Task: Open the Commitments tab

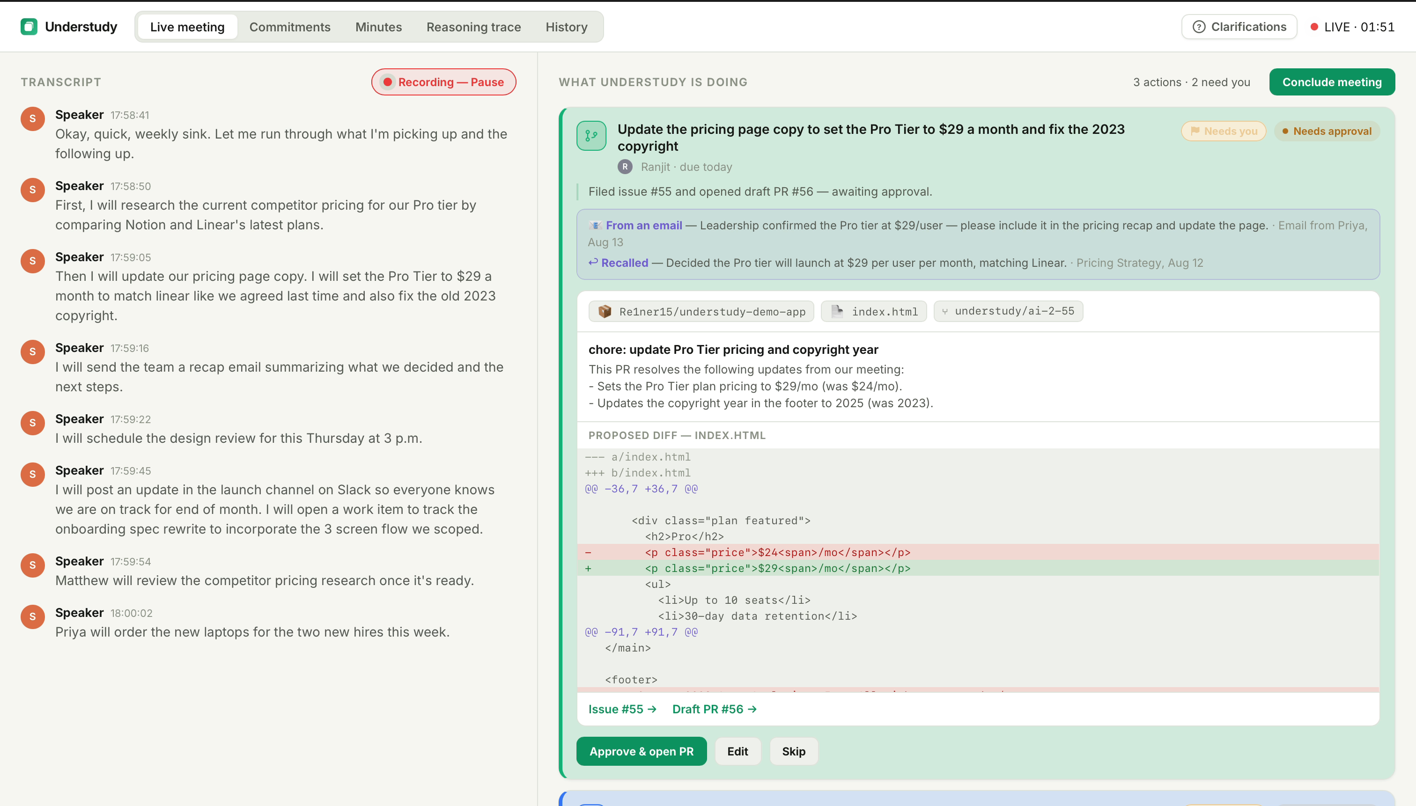Action: pos(290,27)
